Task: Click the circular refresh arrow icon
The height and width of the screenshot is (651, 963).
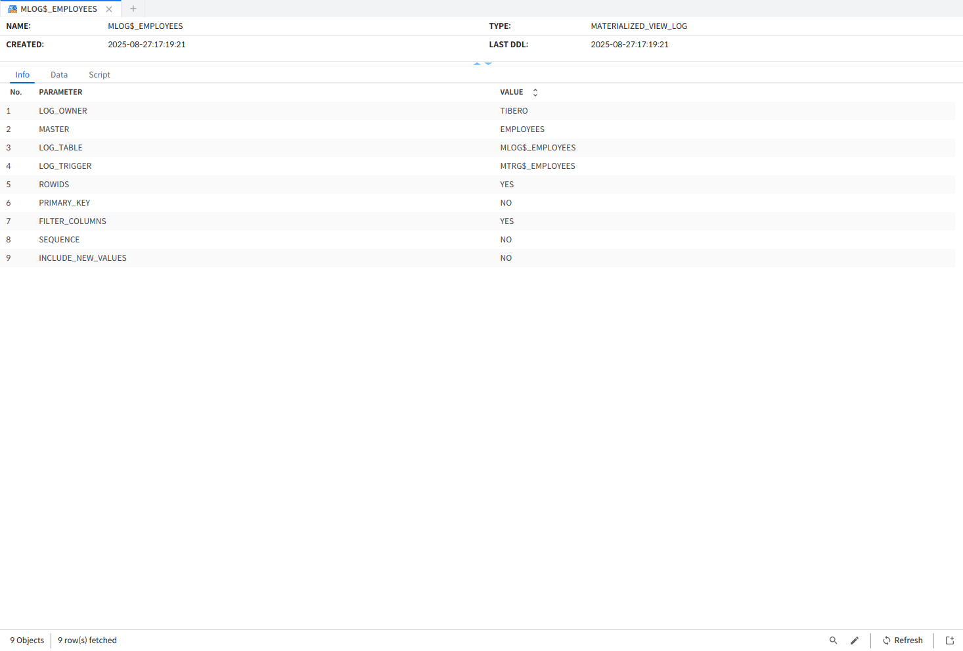Action: tap(886, 640)
